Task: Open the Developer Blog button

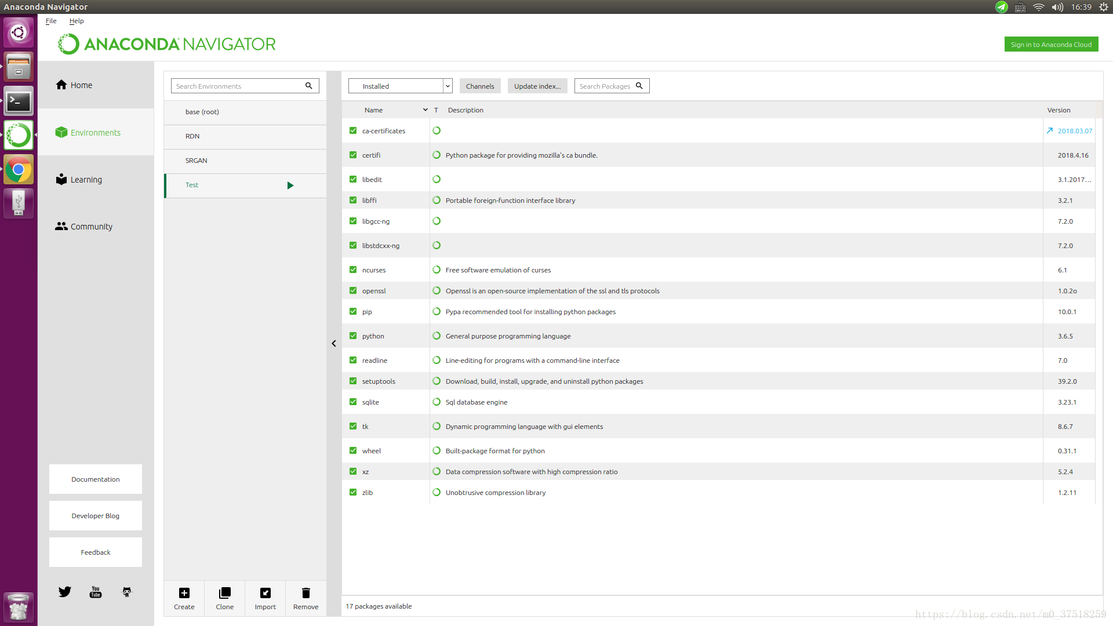Action: tap(96, 515)
